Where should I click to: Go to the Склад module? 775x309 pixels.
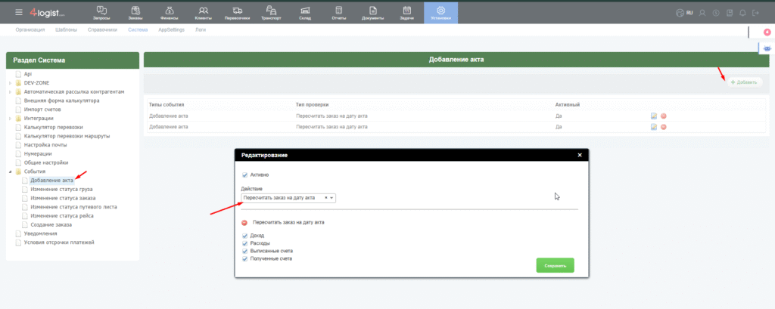(304, 12)
